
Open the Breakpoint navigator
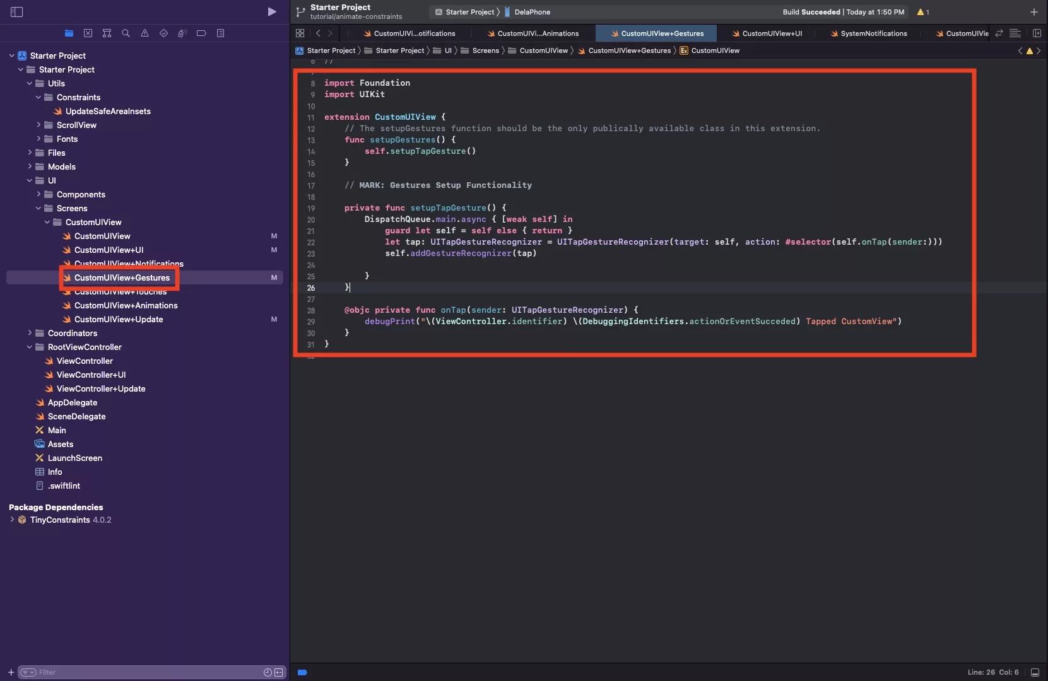tap(201, 33)
